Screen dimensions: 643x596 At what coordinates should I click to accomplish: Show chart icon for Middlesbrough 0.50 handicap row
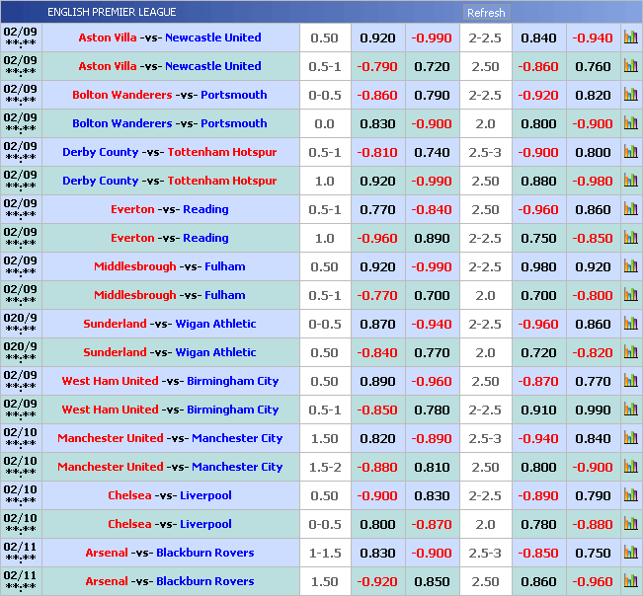point(630,267)
